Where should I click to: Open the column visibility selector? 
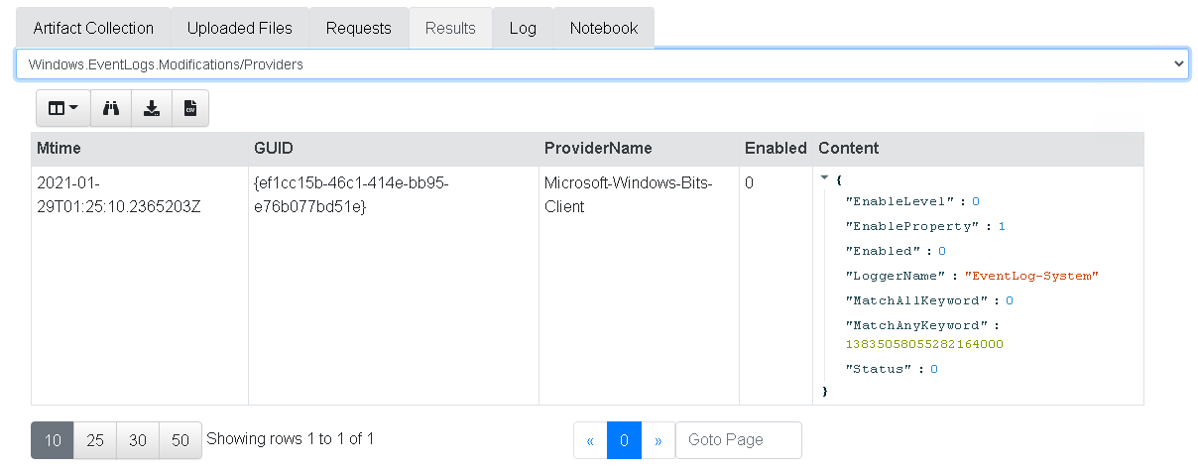(x=62, y=108)
